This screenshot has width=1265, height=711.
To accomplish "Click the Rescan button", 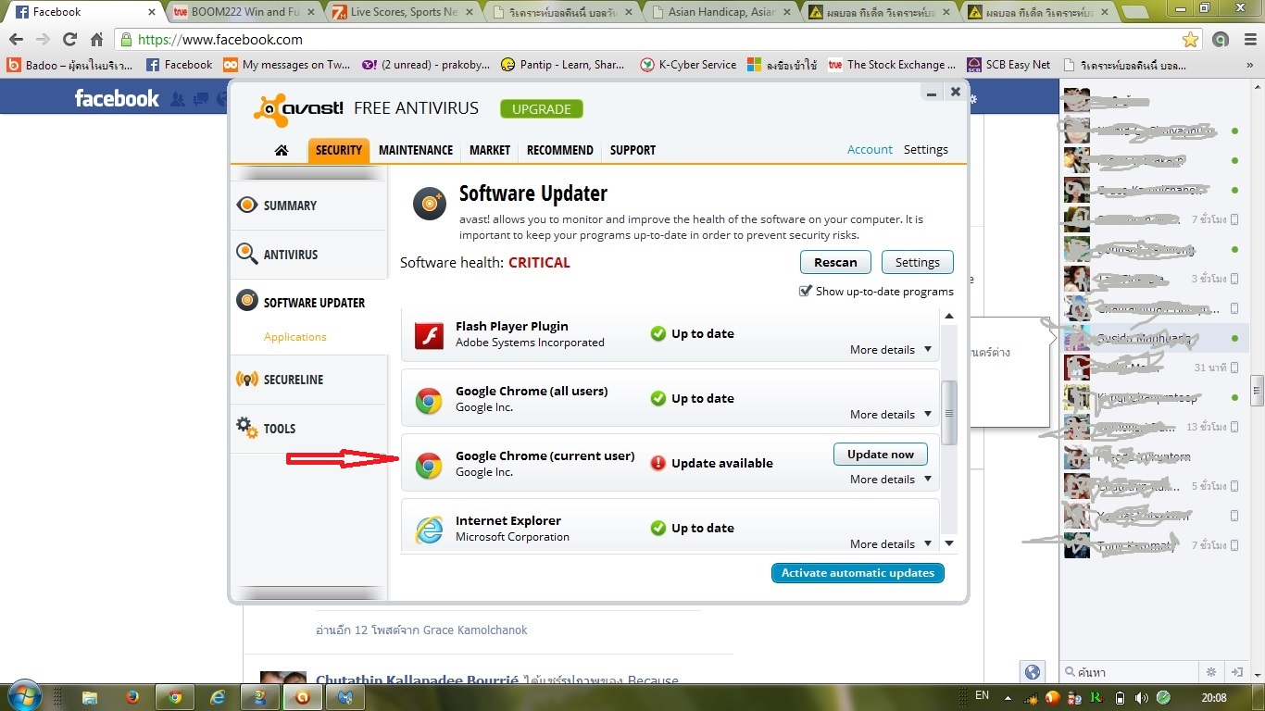I will coord(835,262).
